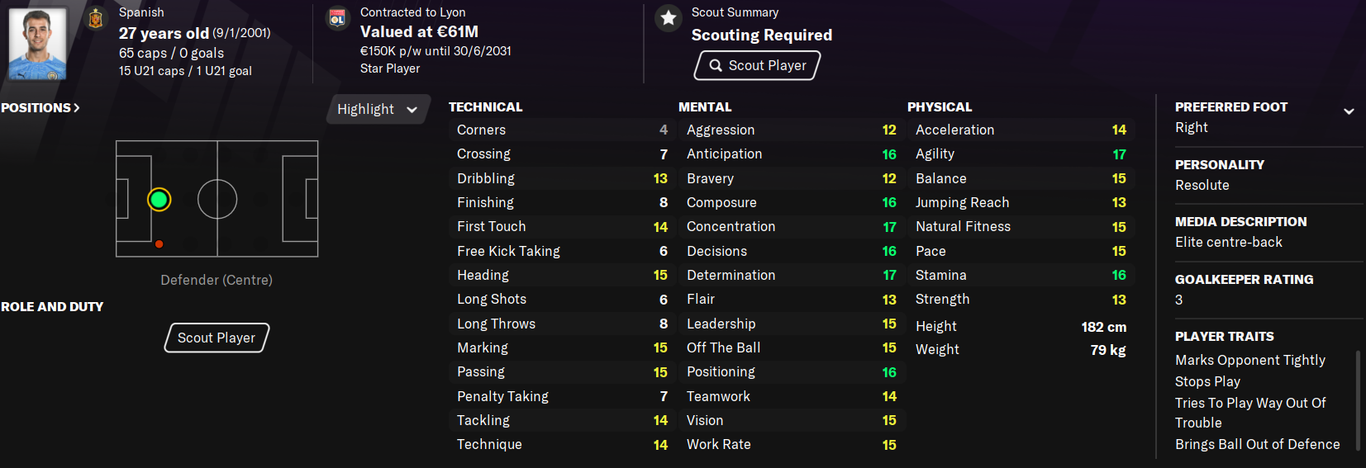
Task: Click the magnifier icon in the top Scout Player button
Action: [x=716, y=65]
